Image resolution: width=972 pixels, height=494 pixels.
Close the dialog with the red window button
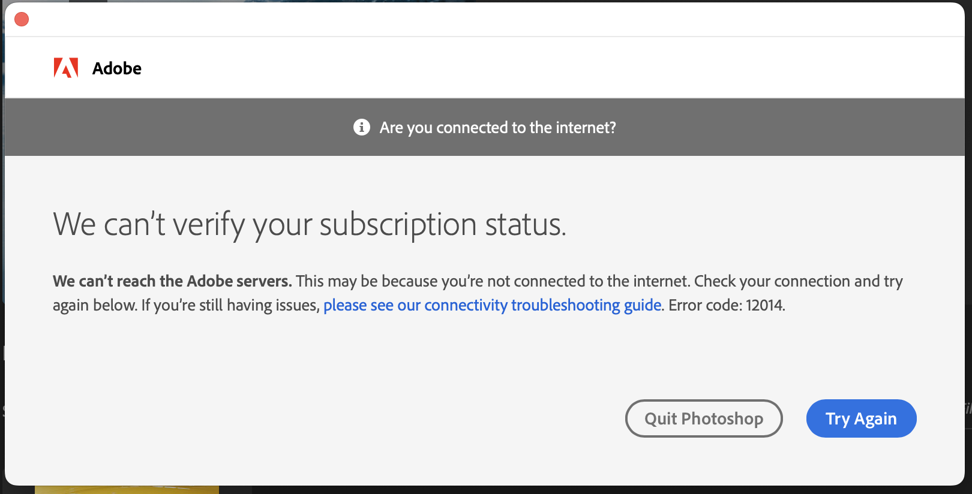(22, 19)
